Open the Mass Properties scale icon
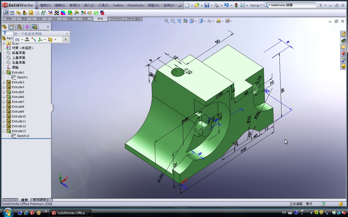The height and width of the screenshot is (217, 348). pyautogui.click(x=12, y=13)
